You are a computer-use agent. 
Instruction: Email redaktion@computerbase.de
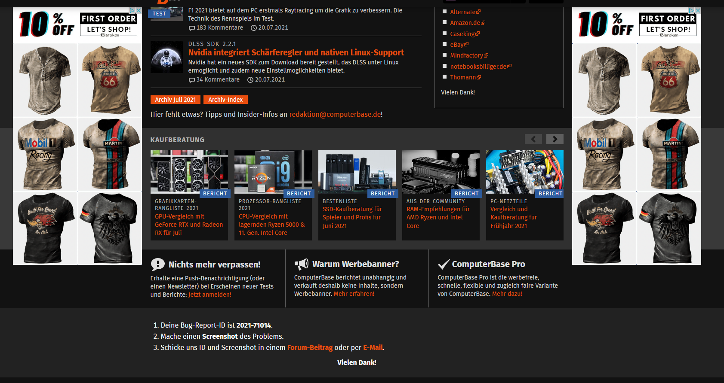tap(335, 114)
